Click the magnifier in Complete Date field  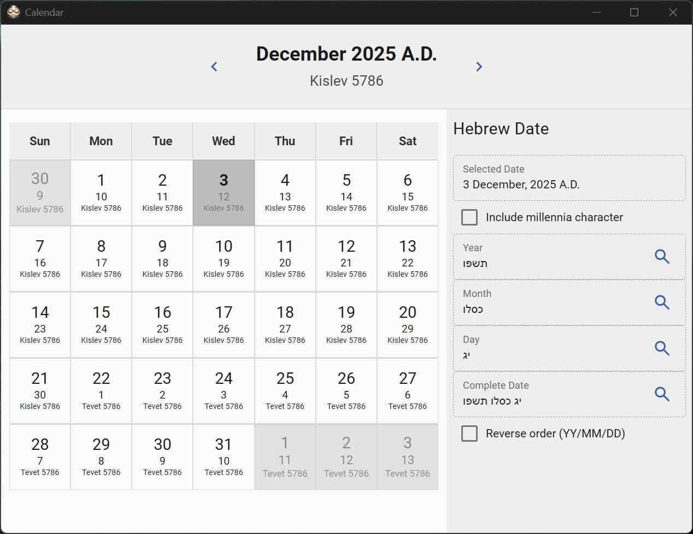point(662,394)
